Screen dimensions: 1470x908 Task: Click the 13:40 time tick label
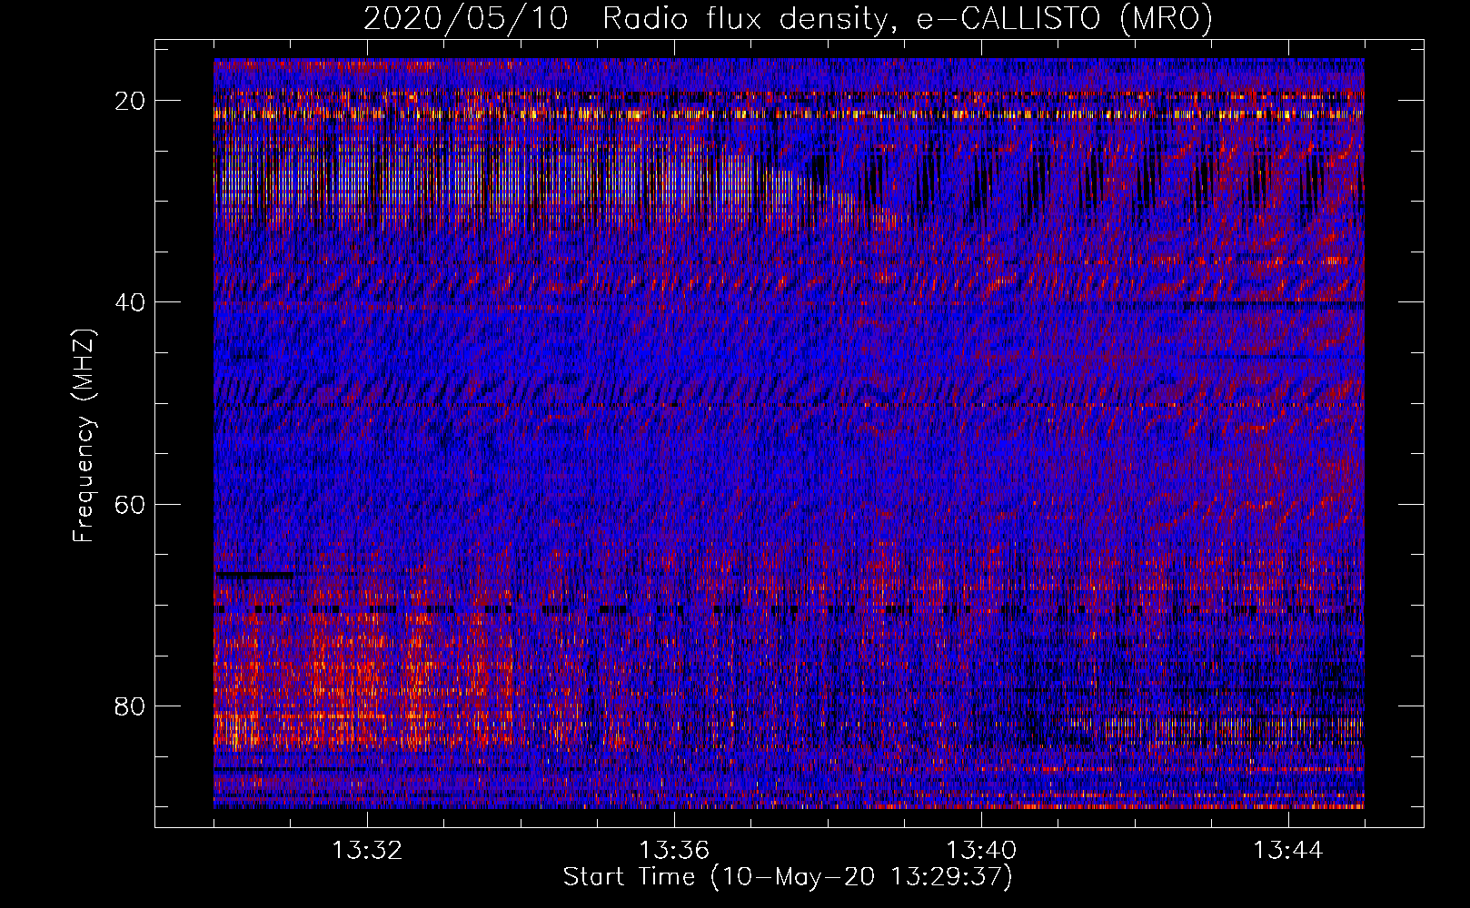coord(981,851)
